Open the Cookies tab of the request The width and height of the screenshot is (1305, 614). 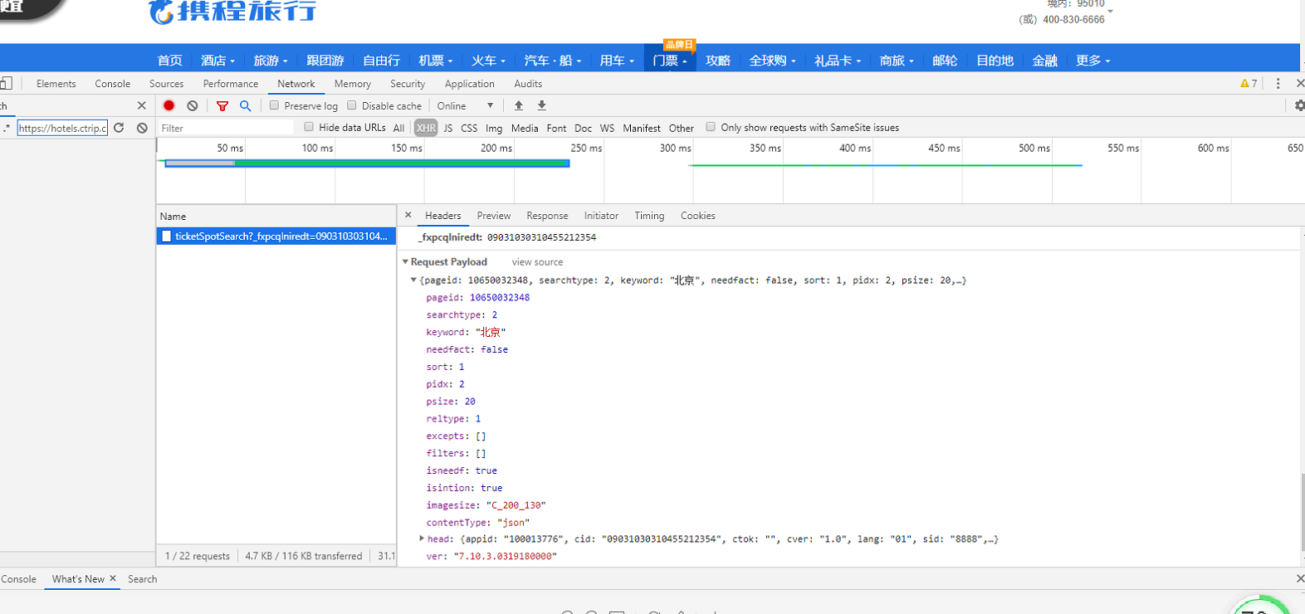click(x=698, y=216)
